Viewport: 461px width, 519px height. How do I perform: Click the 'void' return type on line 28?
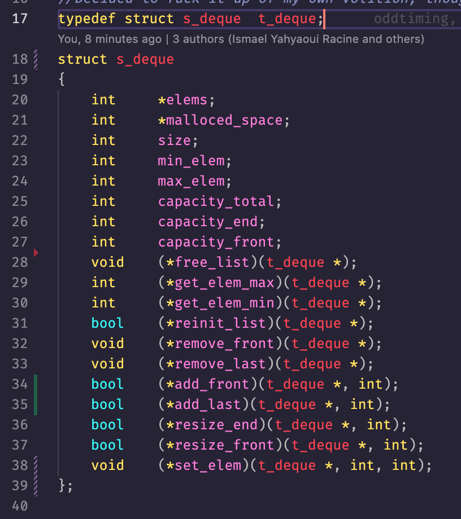[x=107, y=262]
